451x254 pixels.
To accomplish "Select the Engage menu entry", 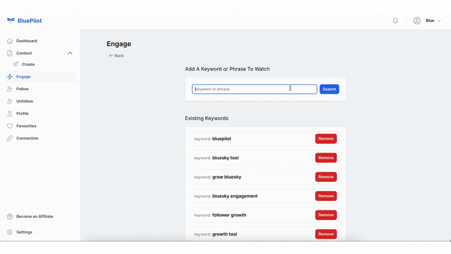I will (24, 77).
